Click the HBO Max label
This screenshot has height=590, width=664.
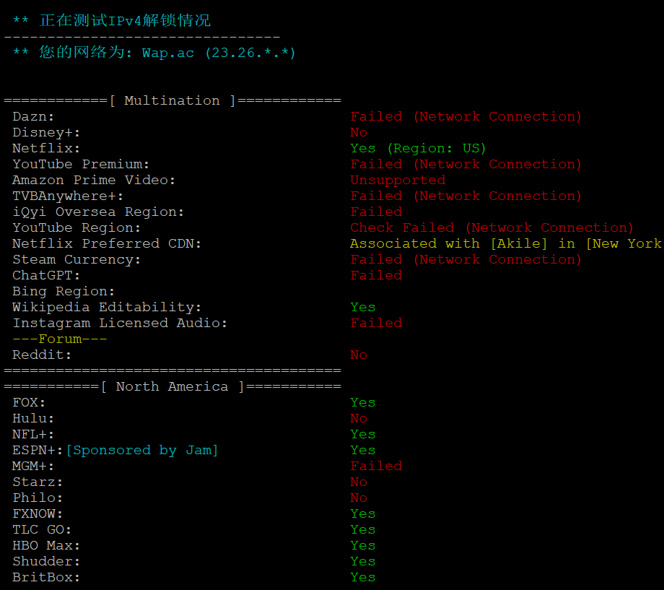tap(46, 545)
